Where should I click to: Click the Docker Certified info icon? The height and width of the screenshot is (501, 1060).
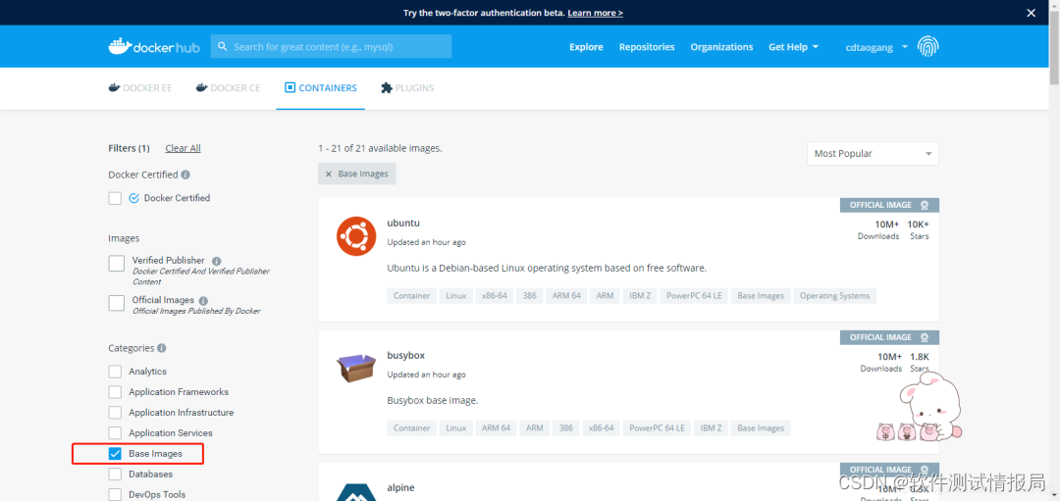(185, 175)
